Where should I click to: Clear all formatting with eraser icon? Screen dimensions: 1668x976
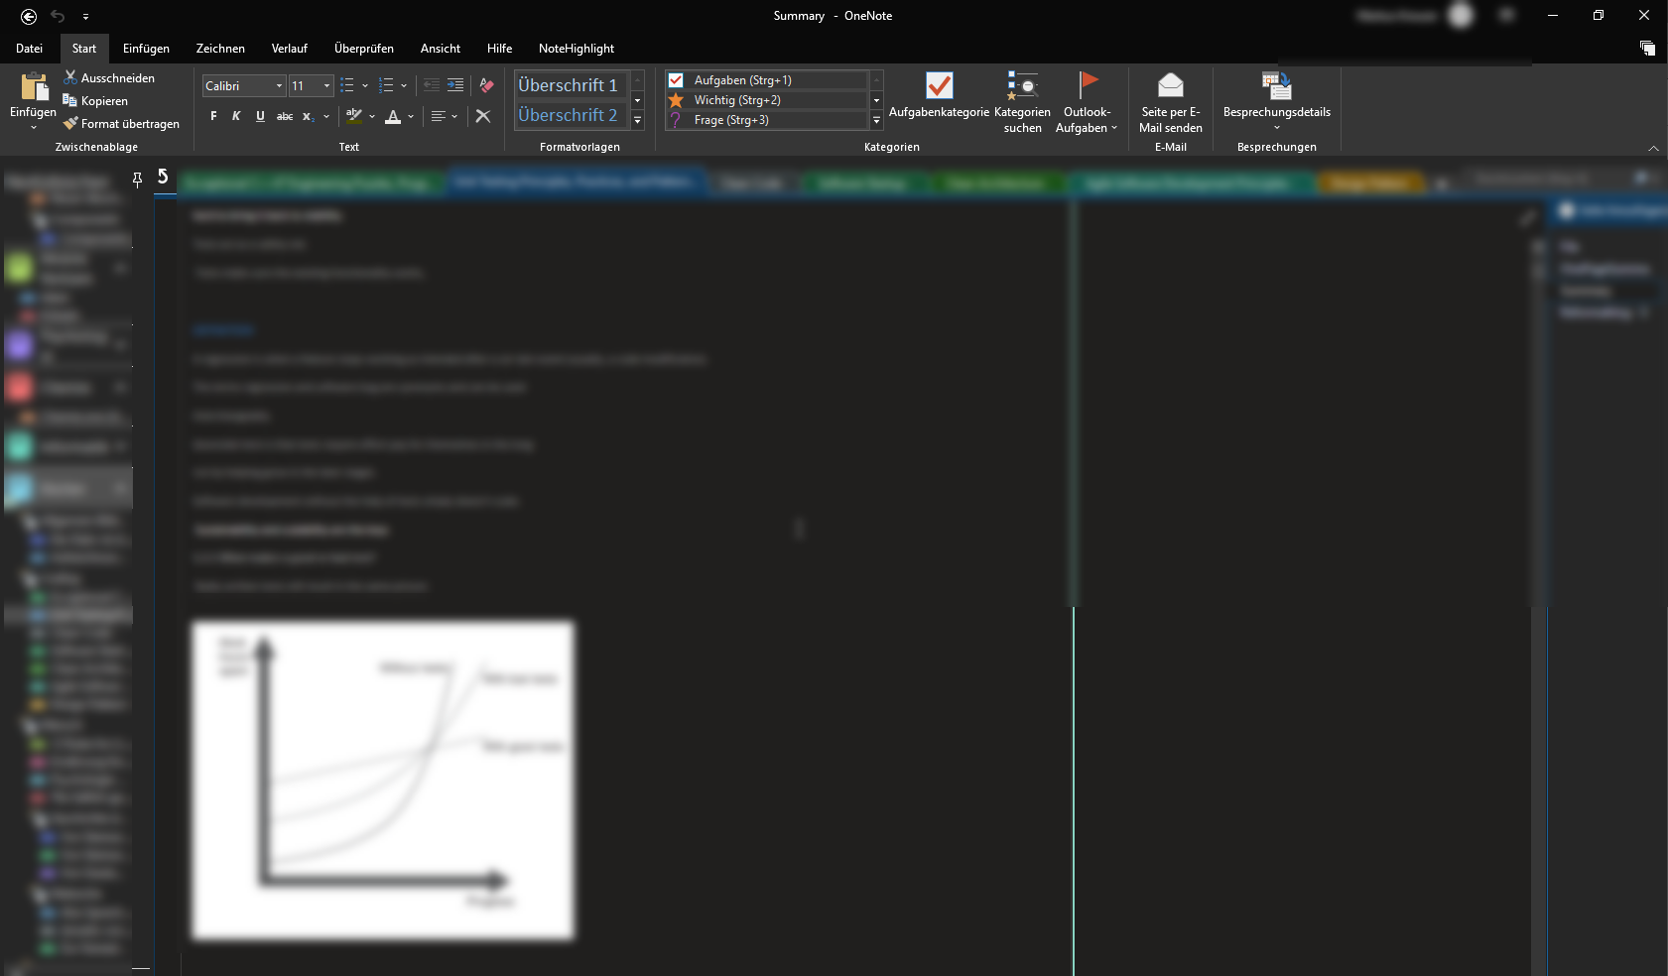click(x=486, y=85)
